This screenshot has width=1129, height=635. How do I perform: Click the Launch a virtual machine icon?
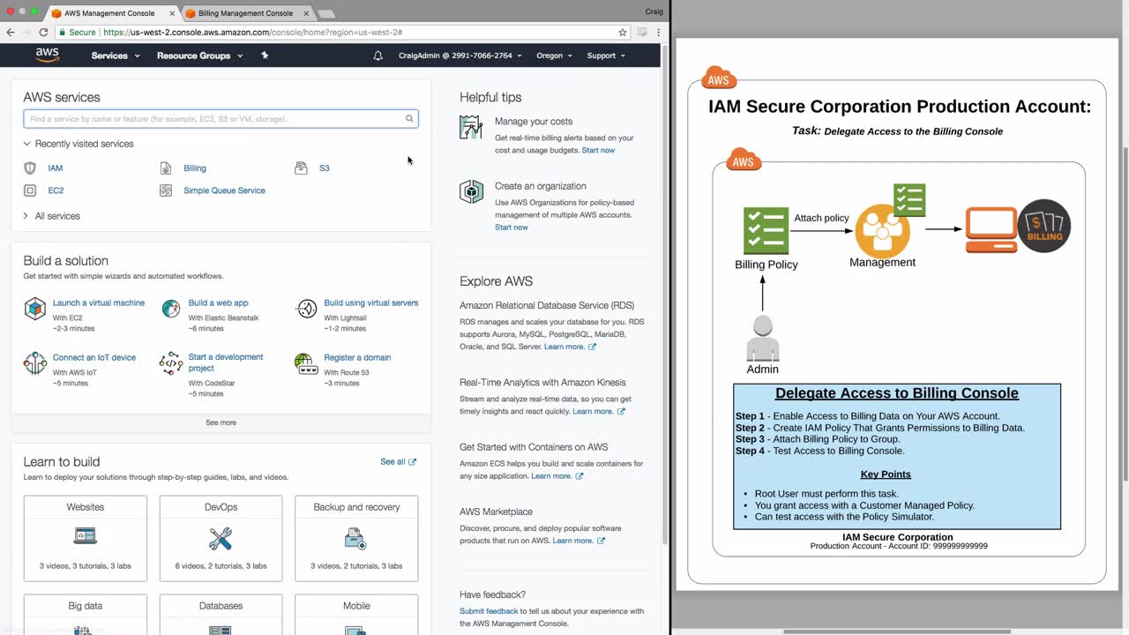click(x=34, y=309)
